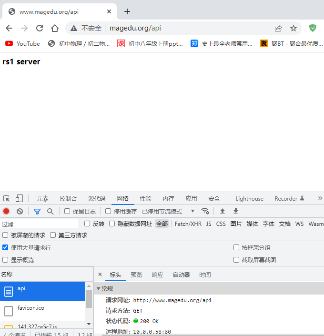This screenshot has width=324, height=336.
Task: Check the 反转 checkbox
Action: click(87, 224)
